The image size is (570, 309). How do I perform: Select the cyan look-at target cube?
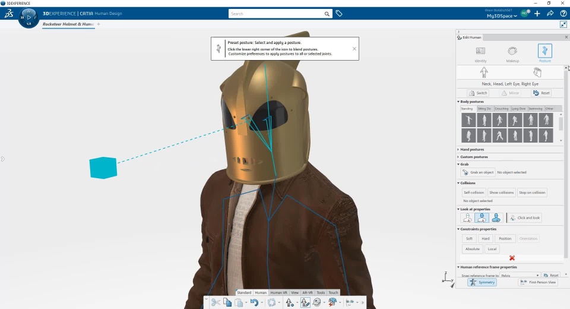(x=103, y=168)
